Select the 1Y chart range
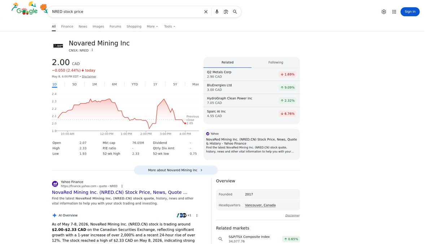 [155, 84]
